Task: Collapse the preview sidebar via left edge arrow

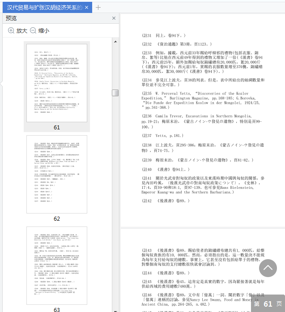Action: point(1,84)
